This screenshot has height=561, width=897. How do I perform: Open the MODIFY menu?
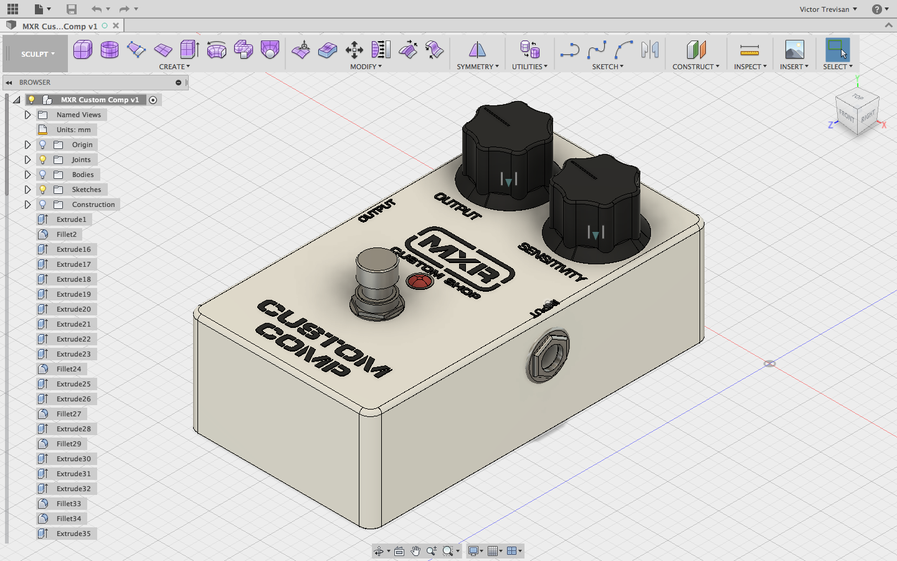coord(366,67)
